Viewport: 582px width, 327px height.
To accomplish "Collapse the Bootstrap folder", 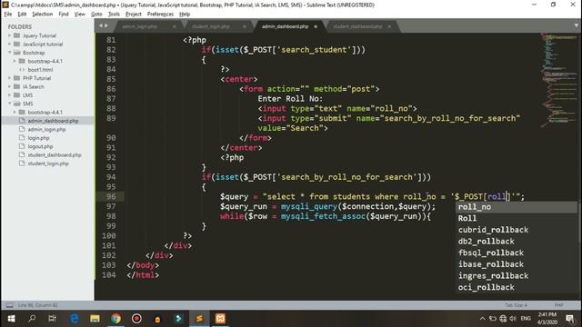I will (10, 53).
